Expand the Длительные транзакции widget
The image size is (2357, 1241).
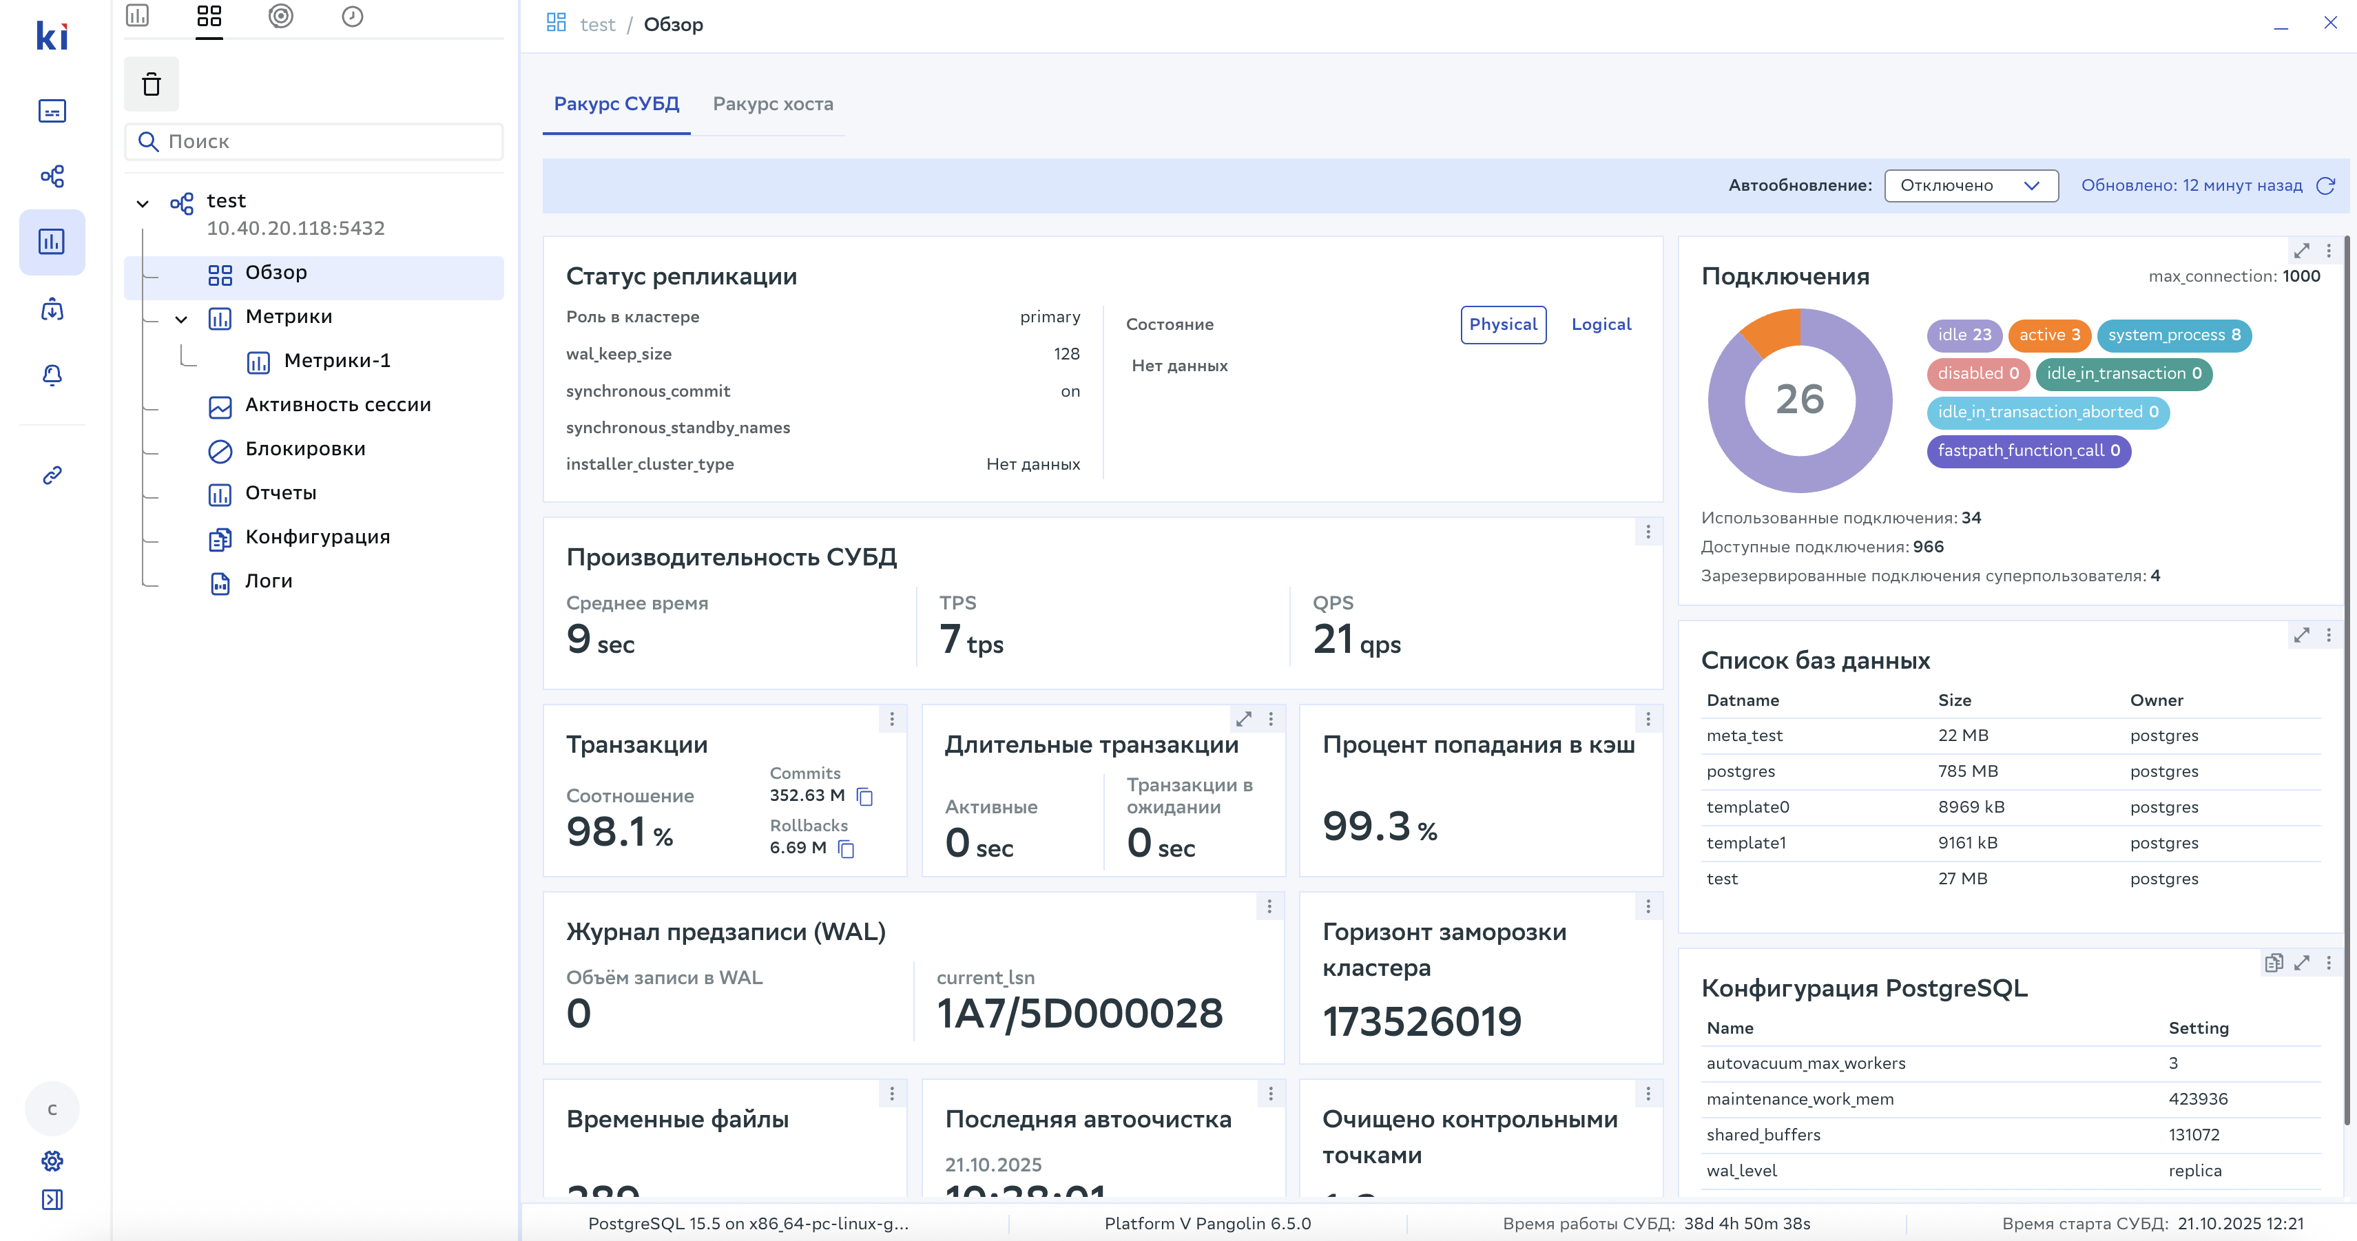point(1243,719)
